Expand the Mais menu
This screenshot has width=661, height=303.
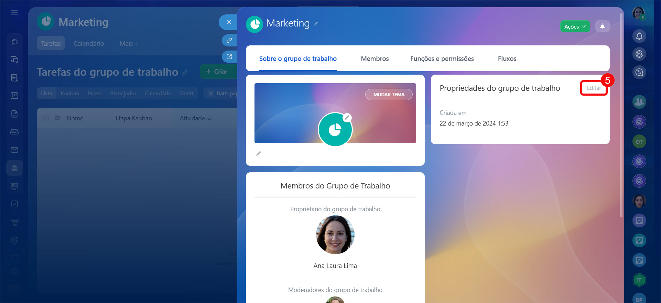point(129,44)
